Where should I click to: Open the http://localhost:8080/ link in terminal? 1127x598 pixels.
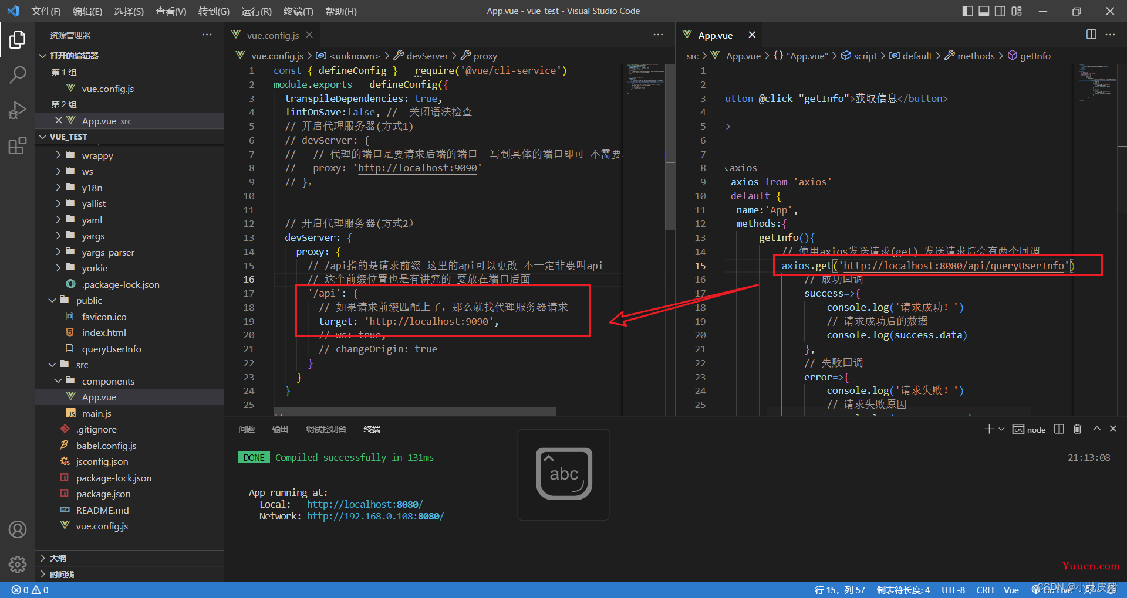[x=365, y=504]
